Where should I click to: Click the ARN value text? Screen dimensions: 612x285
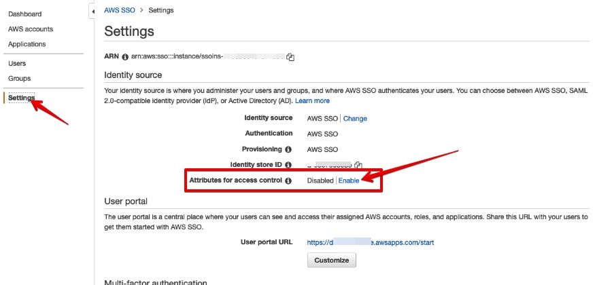tap(207, 57)
